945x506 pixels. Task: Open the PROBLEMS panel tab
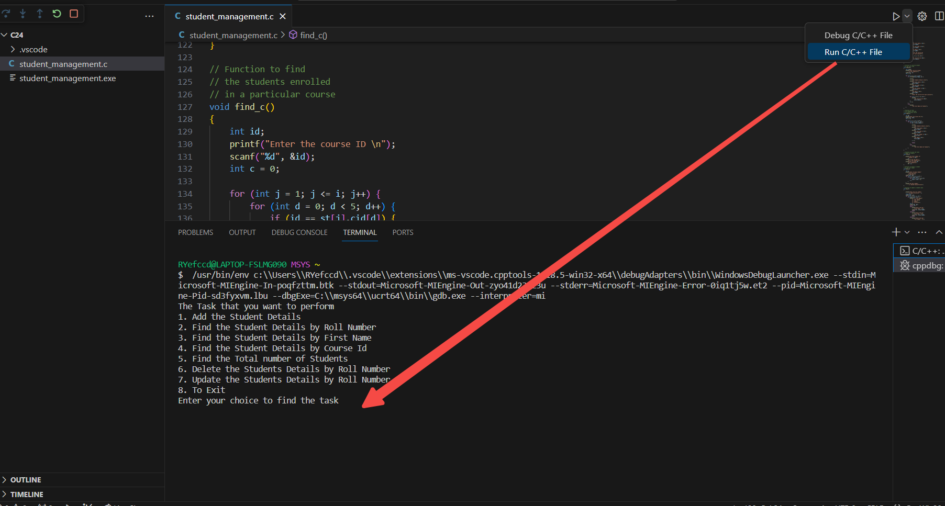tap(195, 232)
